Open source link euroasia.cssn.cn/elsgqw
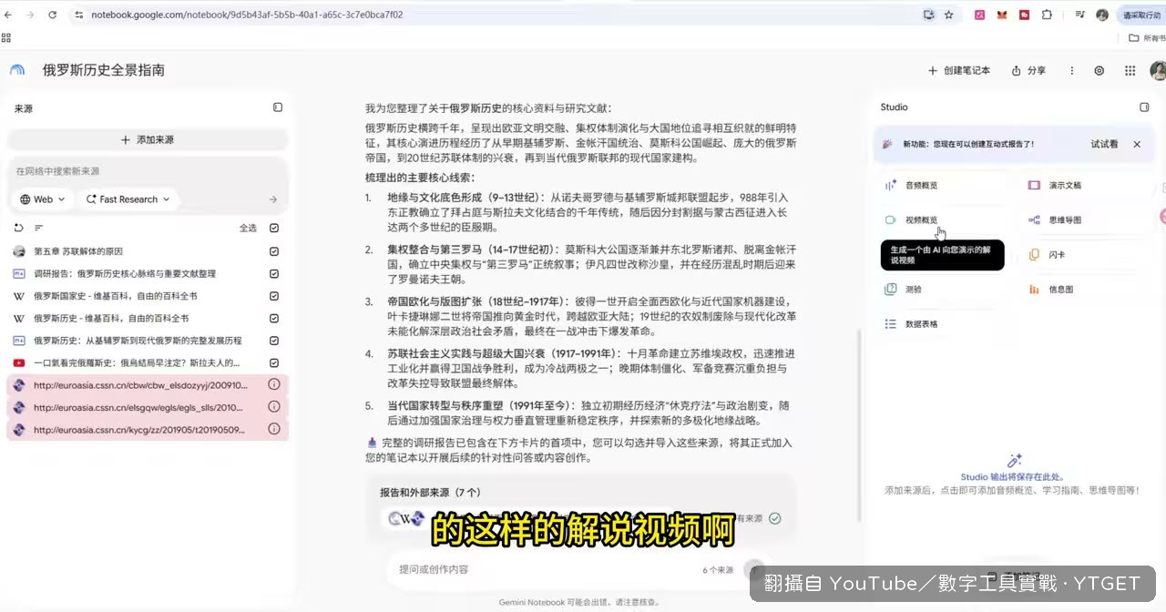The height and width of the screenshot is (612, 1166). click(139, 407)
